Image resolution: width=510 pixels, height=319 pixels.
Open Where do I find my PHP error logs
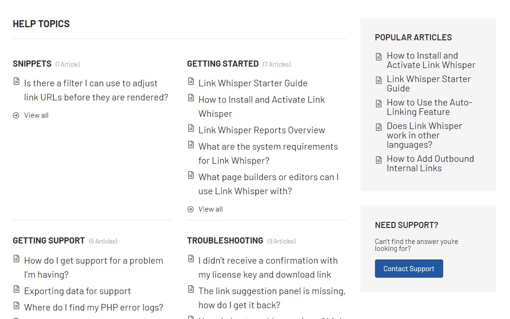coord(94,307)
